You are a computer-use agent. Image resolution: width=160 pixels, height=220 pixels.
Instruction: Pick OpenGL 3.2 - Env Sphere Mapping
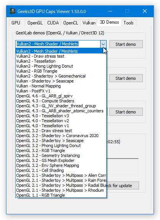(x=61, y=165)
